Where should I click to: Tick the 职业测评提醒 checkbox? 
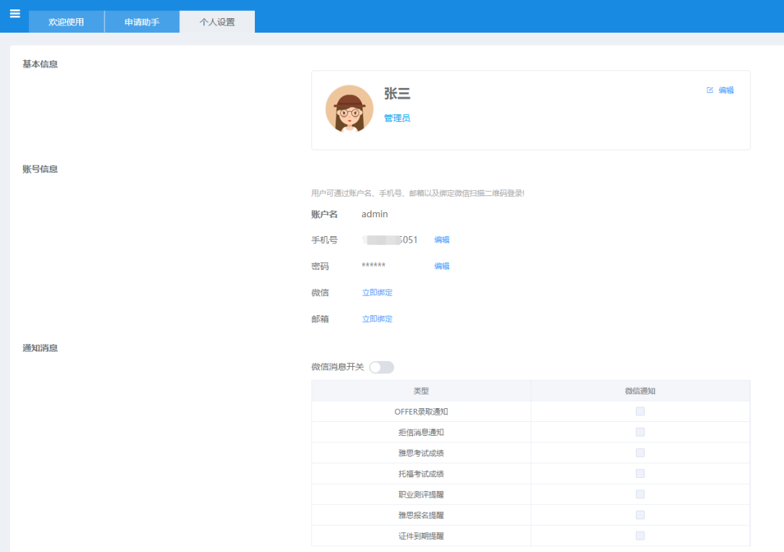coord(640,494)
